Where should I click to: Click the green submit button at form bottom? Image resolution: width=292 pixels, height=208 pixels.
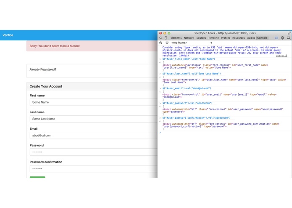coord(37,177)
